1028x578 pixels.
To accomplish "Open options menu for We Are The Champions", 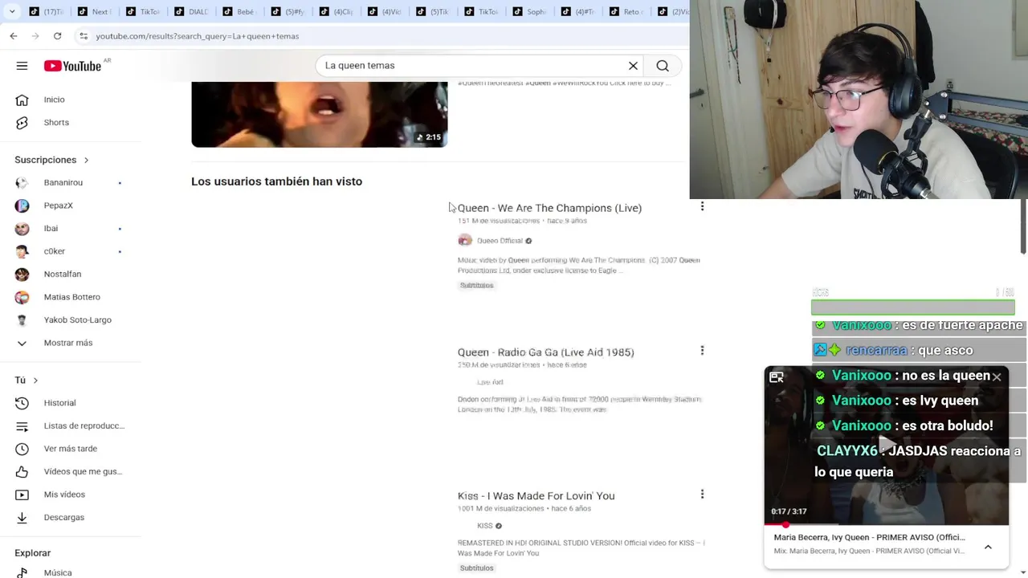I will 702,206.
